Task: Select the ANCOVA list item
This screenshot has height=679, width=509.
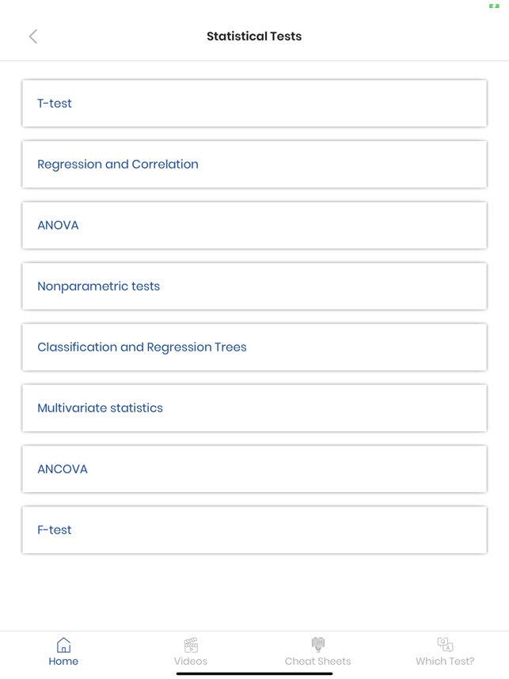Action: 254,469
